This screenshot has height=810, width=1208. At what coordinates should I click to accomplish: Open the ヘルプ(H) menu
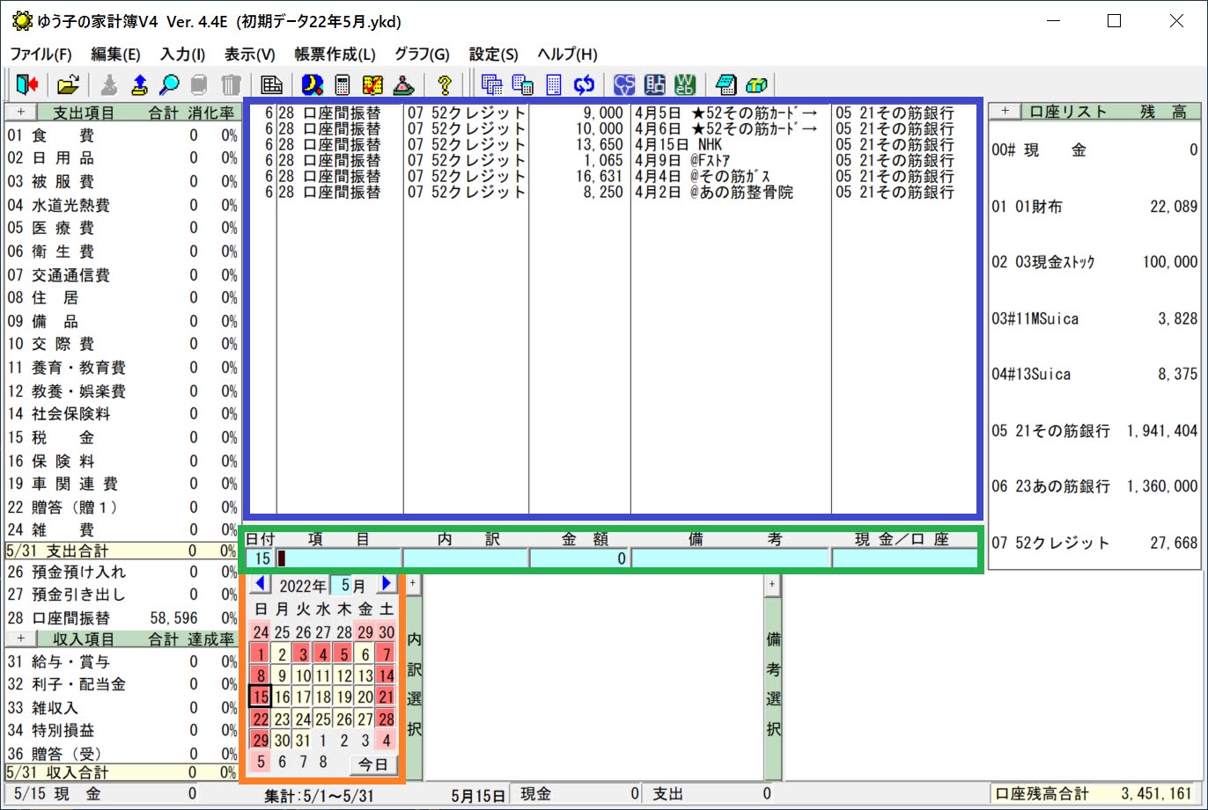tap(567, 54)
